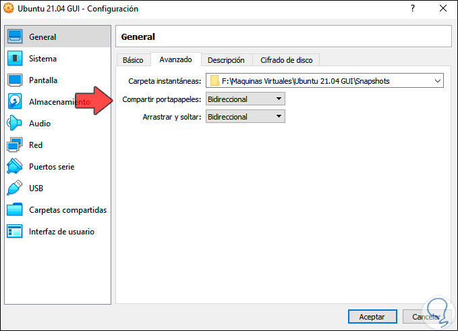Viewport: 458px width, 331px height.
Task: Click the Audio speaker icon
Action: point(15,123)
